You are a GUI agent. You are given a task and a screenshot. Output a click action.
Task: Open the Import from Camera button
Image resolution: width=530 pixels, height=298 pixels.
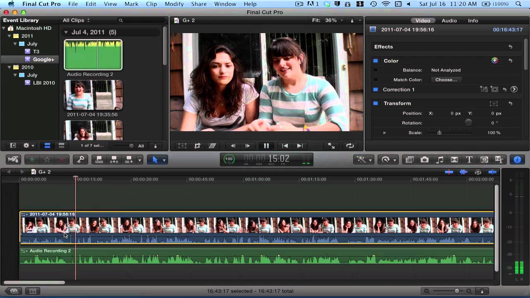[14, 160]
